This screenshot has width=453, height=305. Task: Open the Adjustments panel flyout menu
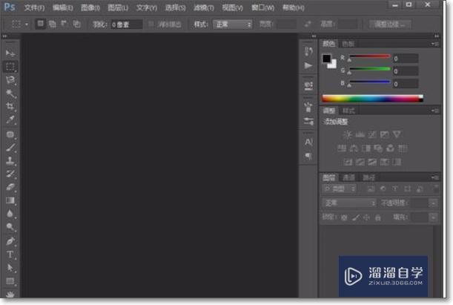point(435,111)
